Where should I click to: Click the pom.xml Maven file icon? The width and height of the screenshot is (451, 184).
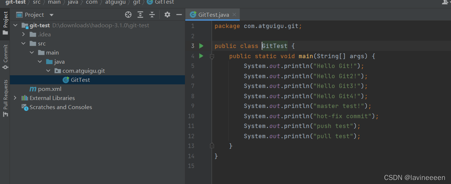coord(33,89)
